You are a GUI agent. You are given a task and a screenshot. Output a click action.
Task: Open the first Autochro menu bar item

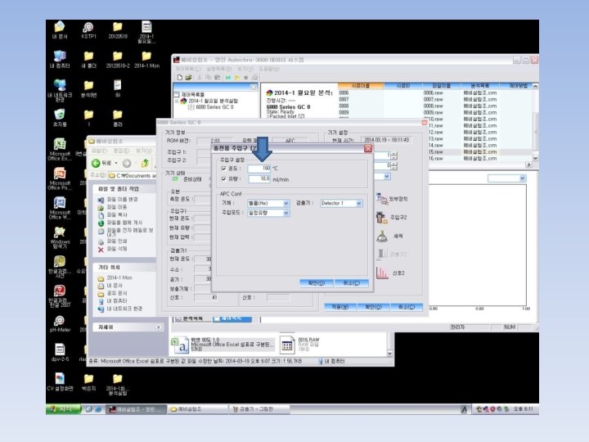tap(188, 69)
